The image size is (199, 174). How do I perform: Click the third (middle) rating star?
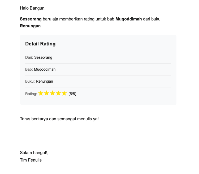(x=53, y=93)
